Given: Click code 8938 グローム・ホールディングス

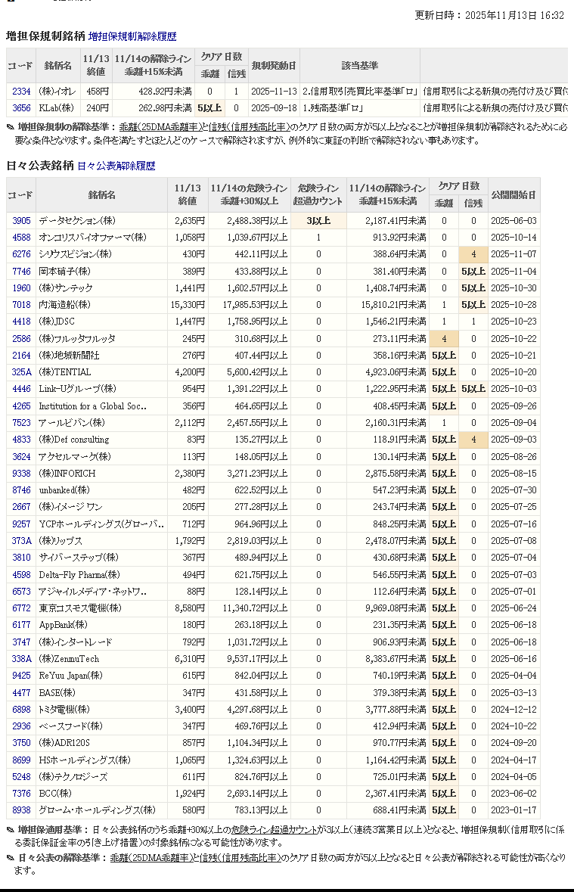Looking at the screenshot, I should [21, 810].
